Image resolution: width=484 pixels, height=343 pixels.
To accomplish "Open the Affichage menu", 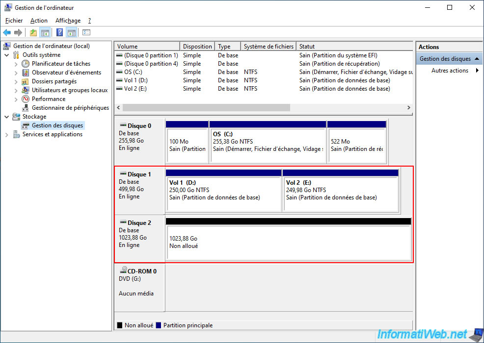I will pyautogui.click(x=68, y=21).
